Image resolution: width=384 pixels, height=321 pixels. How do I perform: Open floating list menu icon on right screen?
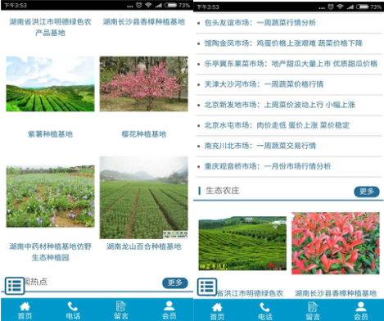point(207,287)
